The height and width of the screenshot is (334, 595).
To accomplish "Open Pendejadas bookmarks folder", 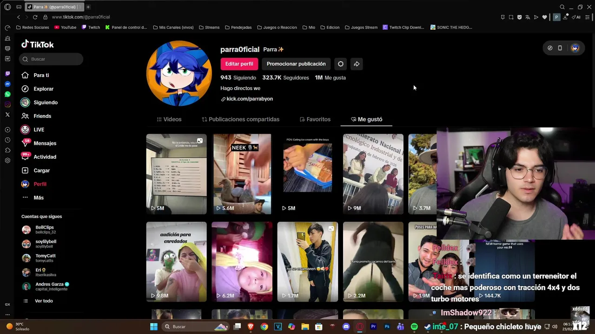I will tap(238, 27).
